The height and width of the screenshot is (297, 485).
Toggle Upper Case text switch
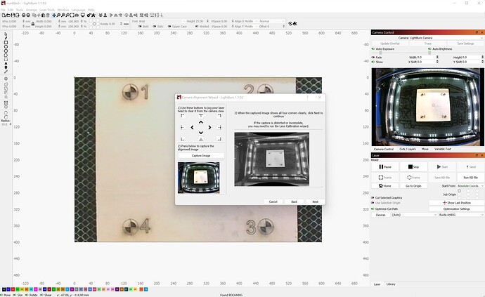(x=169, y=27)
